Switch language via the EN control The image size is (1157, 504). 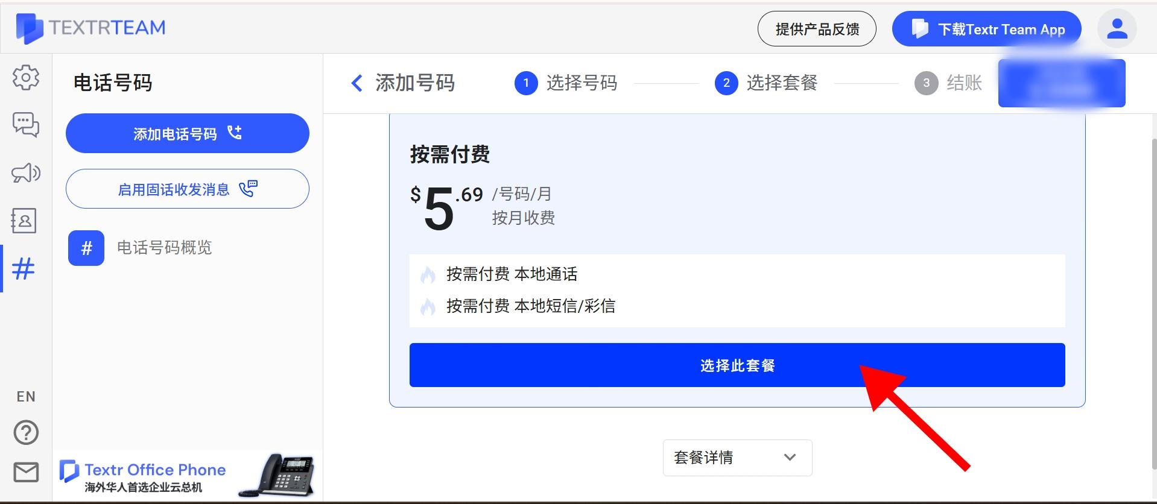pyautogui.click(x=25, y=396)
